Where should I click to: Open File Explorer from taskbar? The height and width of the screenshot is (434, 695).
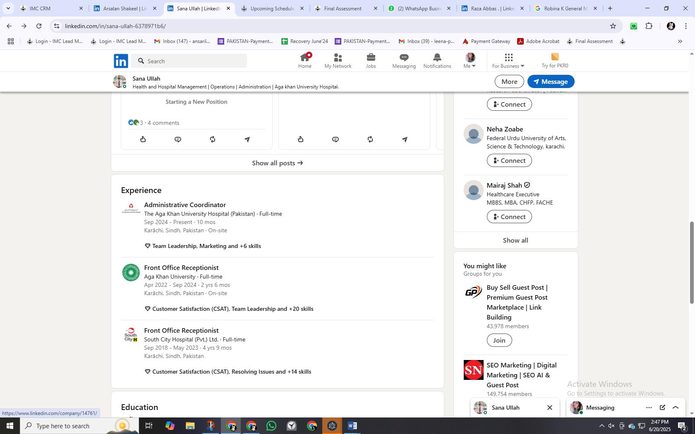tap(190, 426)
